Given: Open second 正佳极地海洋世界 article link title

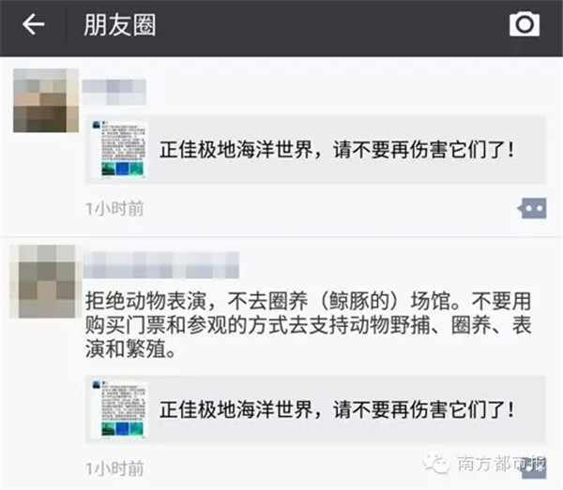Looking at the screenshot, I should point(337,409).
